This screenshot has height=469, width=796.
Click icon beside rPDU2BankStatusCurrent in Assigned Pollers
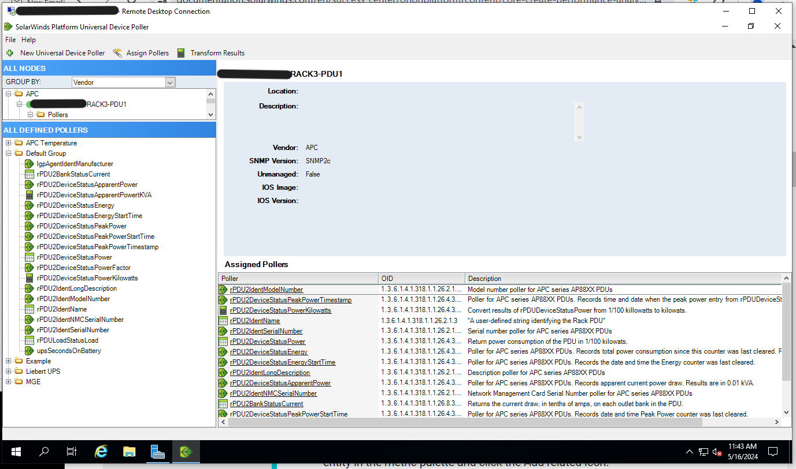[223, 404]
